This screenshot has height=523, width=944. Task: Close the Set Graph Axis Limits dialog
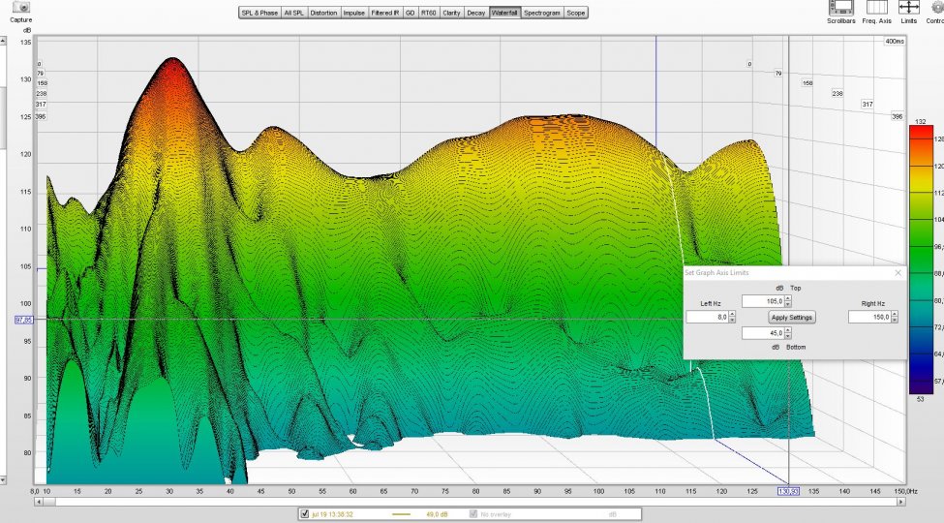(898, 273)
